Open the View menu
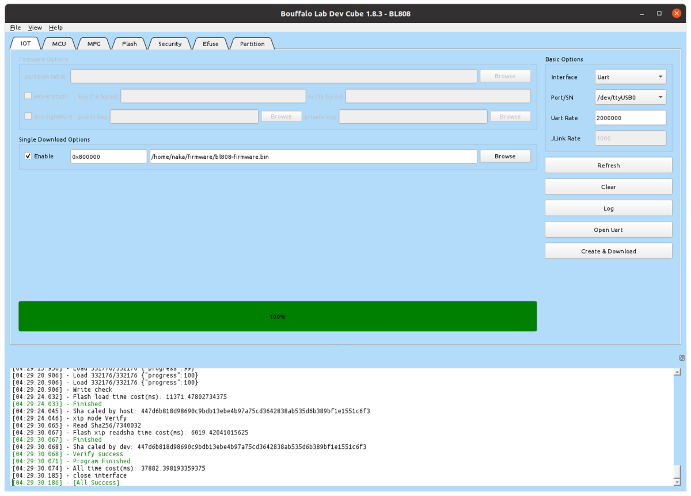691x496 pixels. (35, 28)
